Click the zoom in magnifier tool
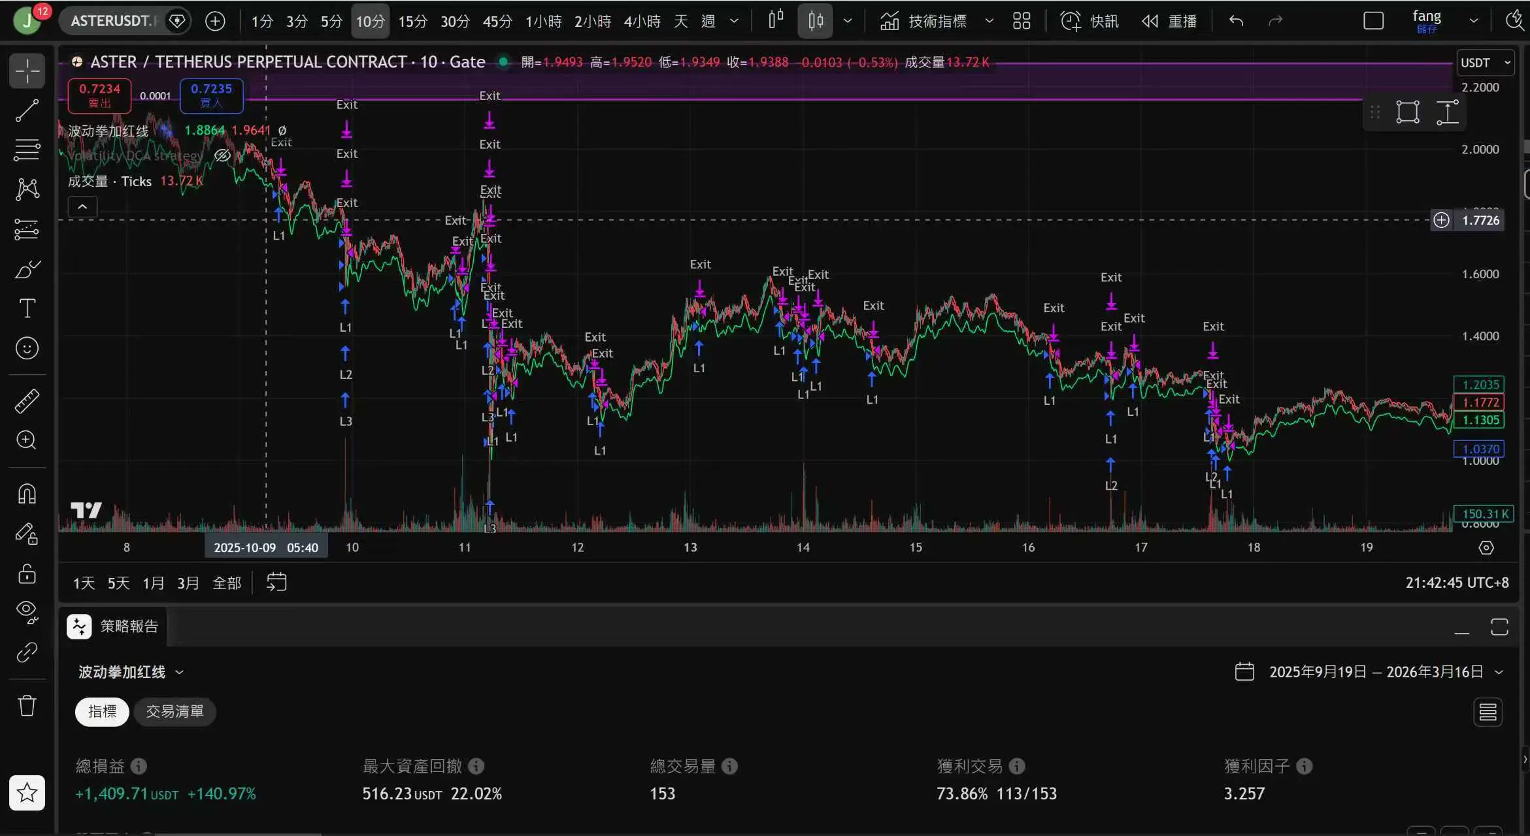The image size is (1530, 836). click(x=27, y=440)
